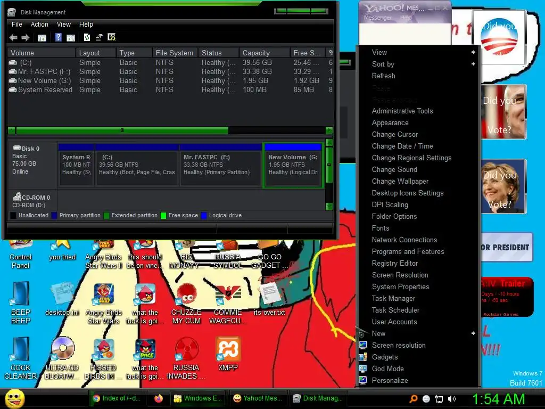Select the (C:) volume row in list

[x=170, y=63]
